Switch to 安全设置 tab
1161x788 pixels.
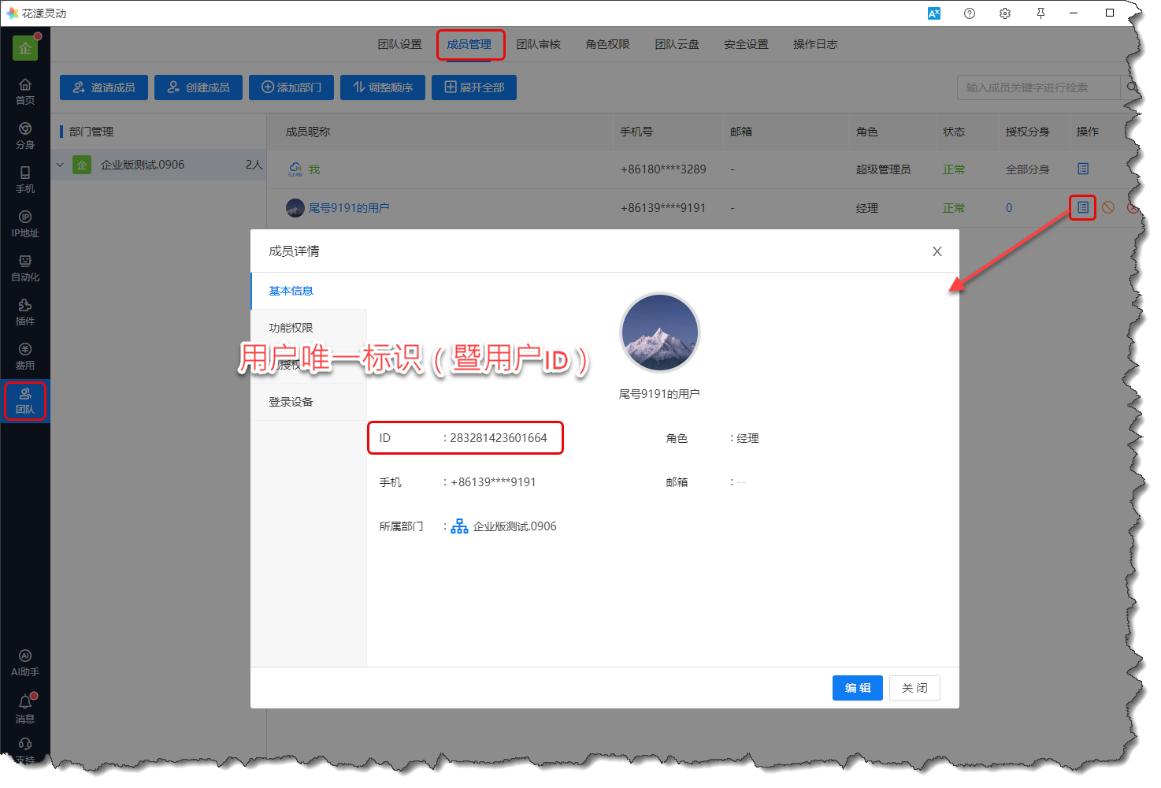pyautogui.click(x=746, y=44)
